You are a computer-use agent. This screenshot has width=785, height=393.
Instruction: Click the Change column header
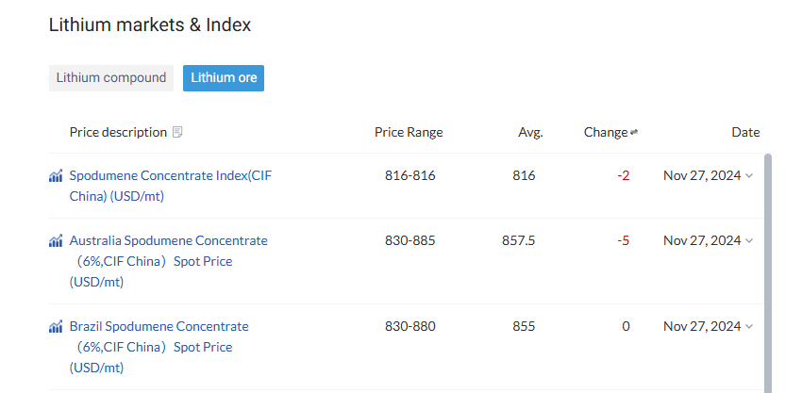tap(606, 132)
